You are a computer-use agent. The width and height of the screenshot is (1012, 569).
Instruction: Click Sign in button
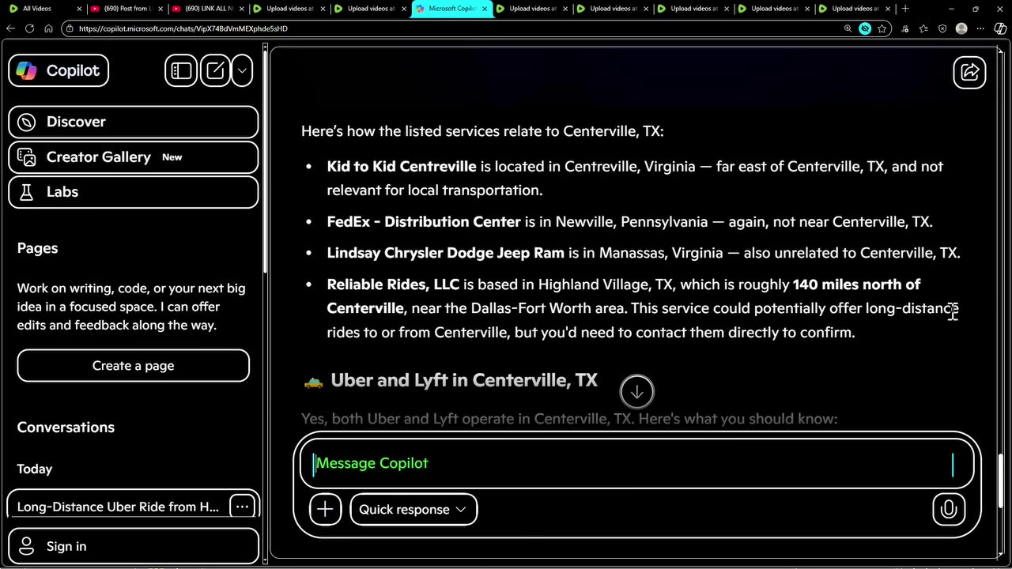[x=133, y=546]
